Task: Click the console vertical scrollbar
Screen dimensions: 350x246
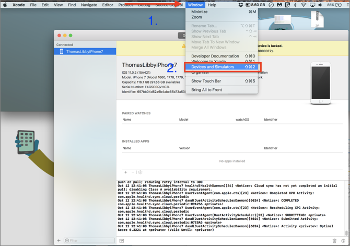Action: point(346,232)
